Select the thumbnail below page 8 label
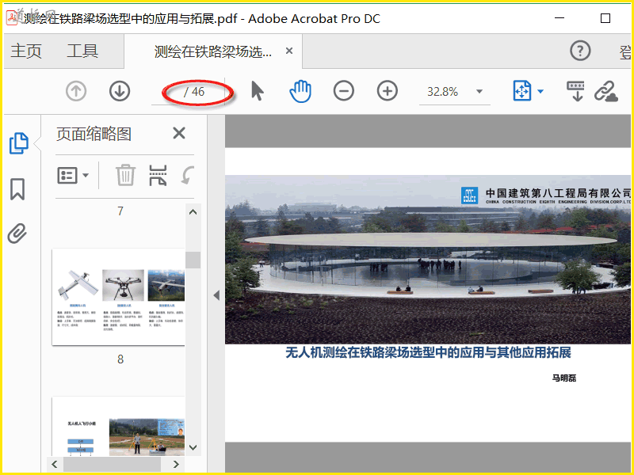This screenshot has width=634, height=475. (118, 426)
